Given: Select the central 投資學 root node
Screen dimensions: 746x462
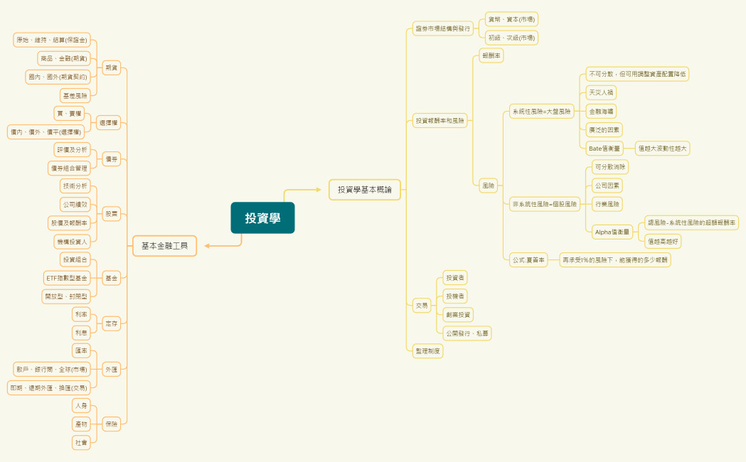Looking at the screenshot, I should pyautogui.click(x=262, y=218).
